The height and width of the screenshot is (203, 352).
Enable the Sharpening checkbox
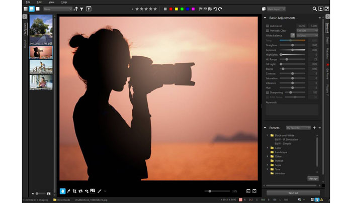point(267,92)
